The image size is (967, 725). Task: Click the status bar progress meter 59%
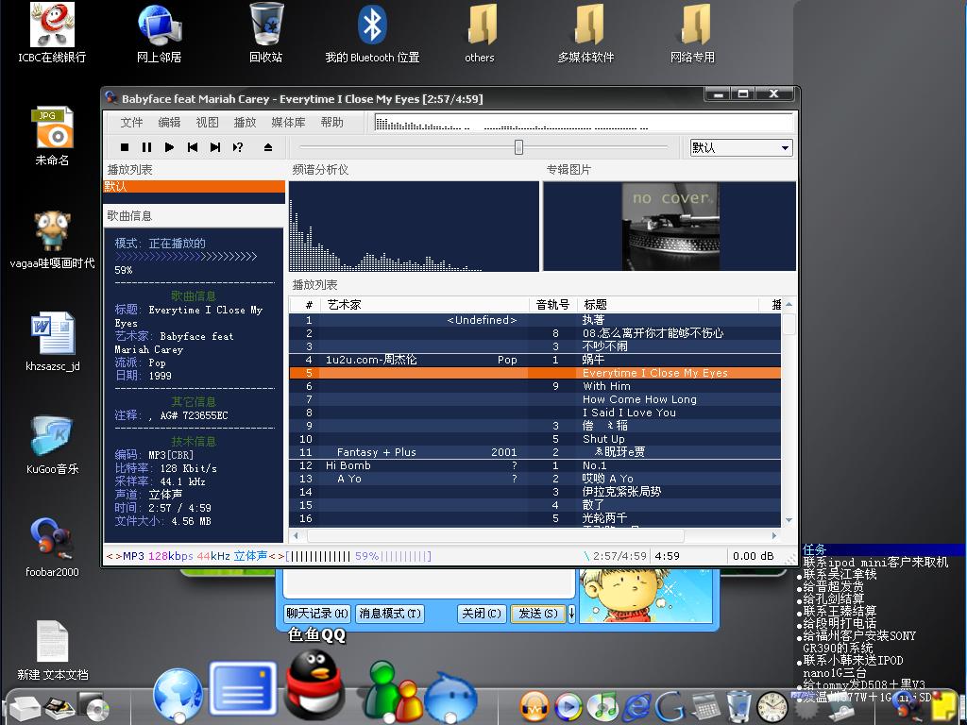coord(358,556)
